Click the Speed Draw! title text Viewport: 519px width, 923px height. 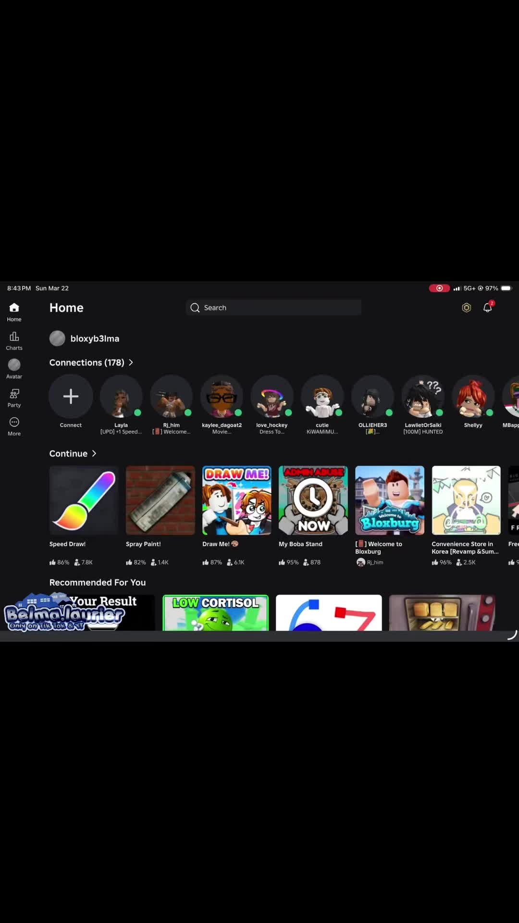(67, 544)
